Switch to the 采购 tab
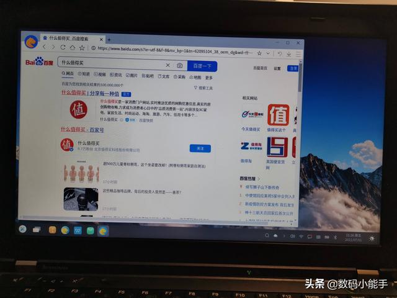The width and height of the screenshot is (397, 298). click(x=179, y=77)
